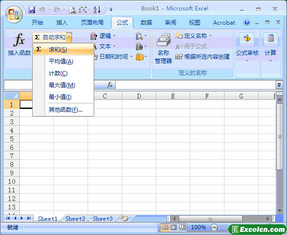Image resolution: width=287 pixels, height=235 pixels.
Task: Click the Insert Worksheet tab icon
Action: 125,218
